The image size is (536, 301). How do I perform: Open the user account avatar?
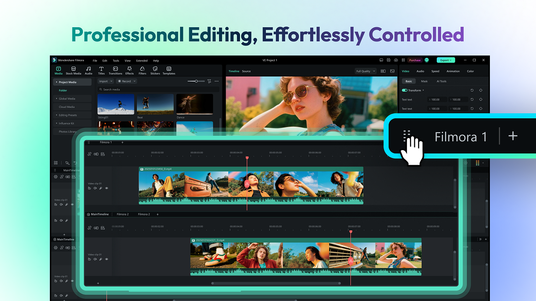click(427, 60)
